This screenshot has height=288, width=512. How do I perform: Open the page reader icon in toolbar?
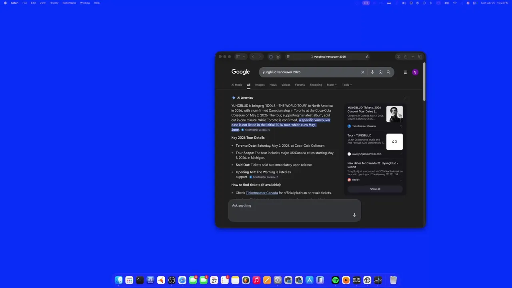271,57
